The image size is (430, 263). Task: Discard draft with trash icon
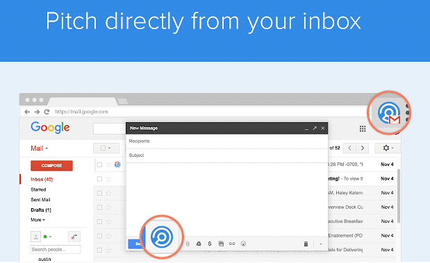point(306,244)
